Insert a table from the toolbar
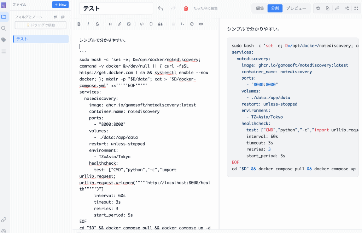This screenshot has width=362, height=233. pos(201,24)
